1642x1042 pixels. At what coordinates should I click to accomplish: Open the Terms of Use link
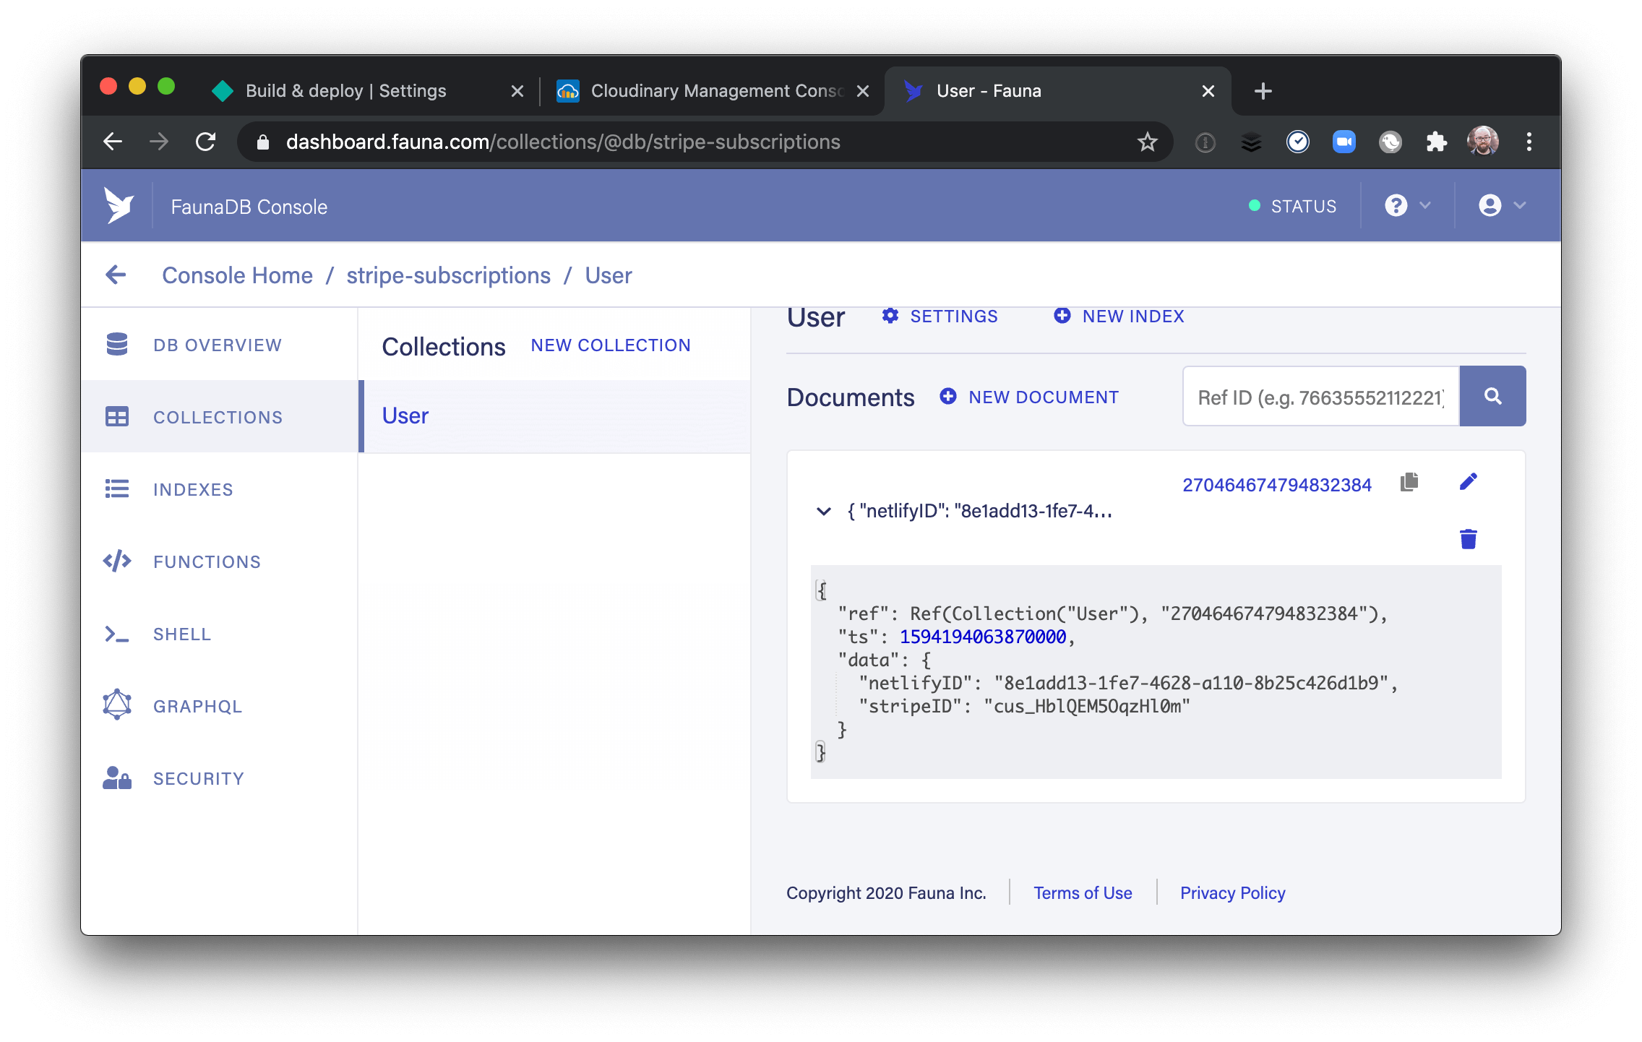pyautogui.click(x=1083, y=892)
